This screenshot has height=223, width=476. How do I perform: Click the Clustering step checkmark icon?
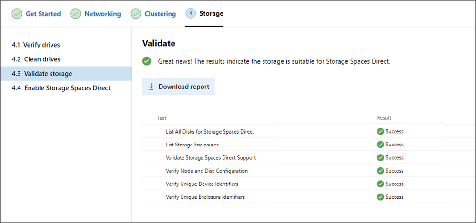point(136,14)
